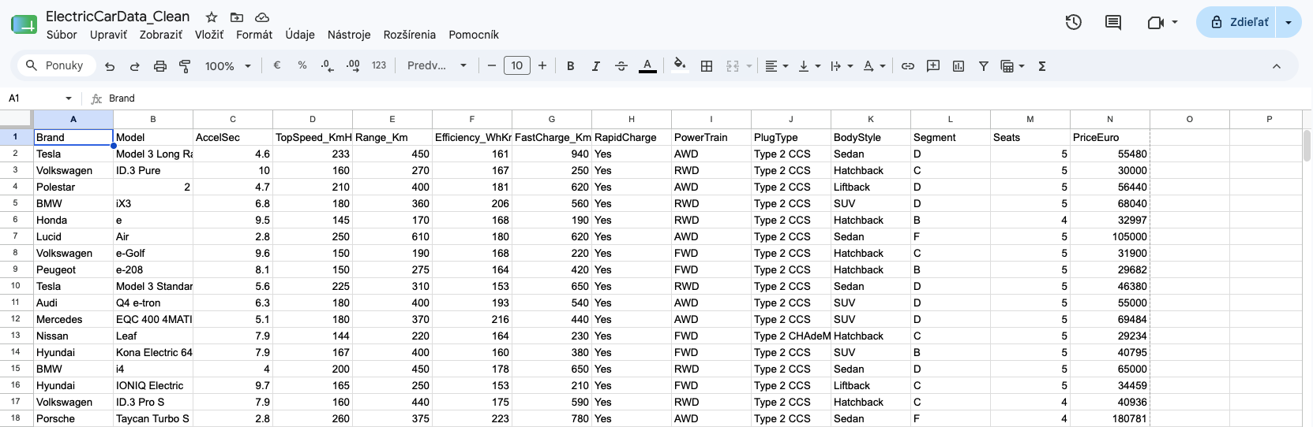Activate the paint format tool
The image size is (1313, 427).
coord(186,66)
